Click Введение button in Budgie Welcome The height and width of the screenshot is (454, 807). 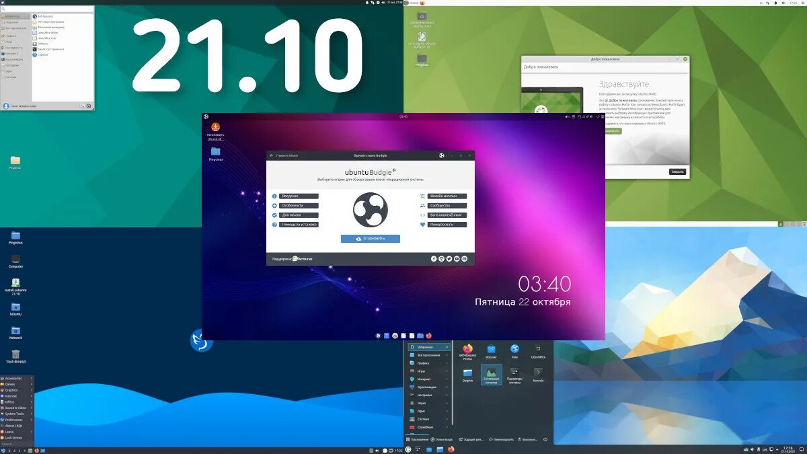pyautogui.click(x=299, y=196)
